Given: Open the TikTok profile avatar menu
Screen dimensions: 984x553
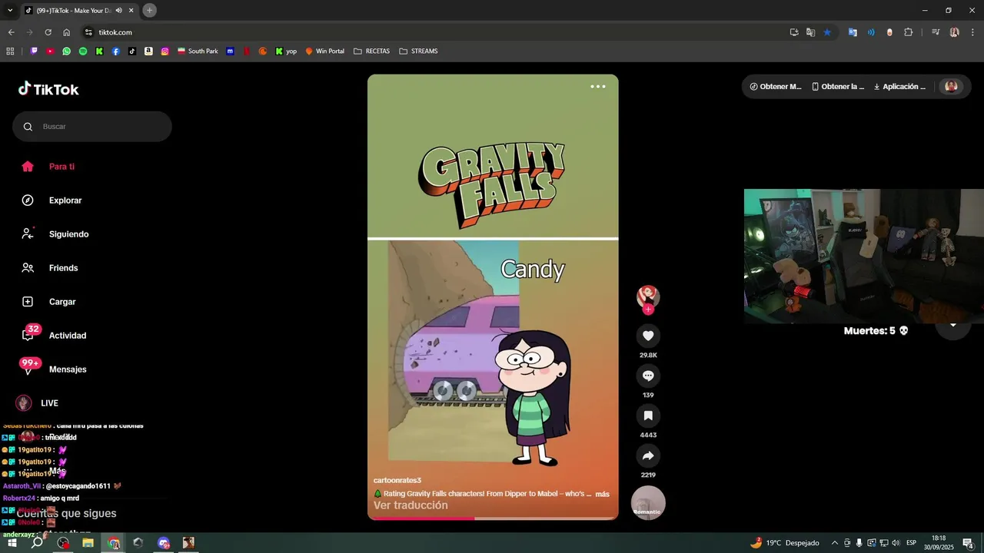Looking at the screenshot, I should (951, 87).
